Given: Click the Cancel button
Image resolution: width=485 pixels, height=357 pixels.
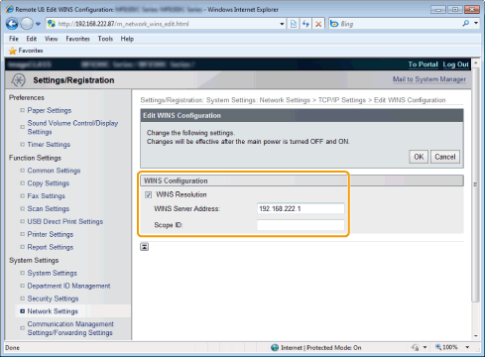Looking at the screenshot, I should (x=445, y=157).
